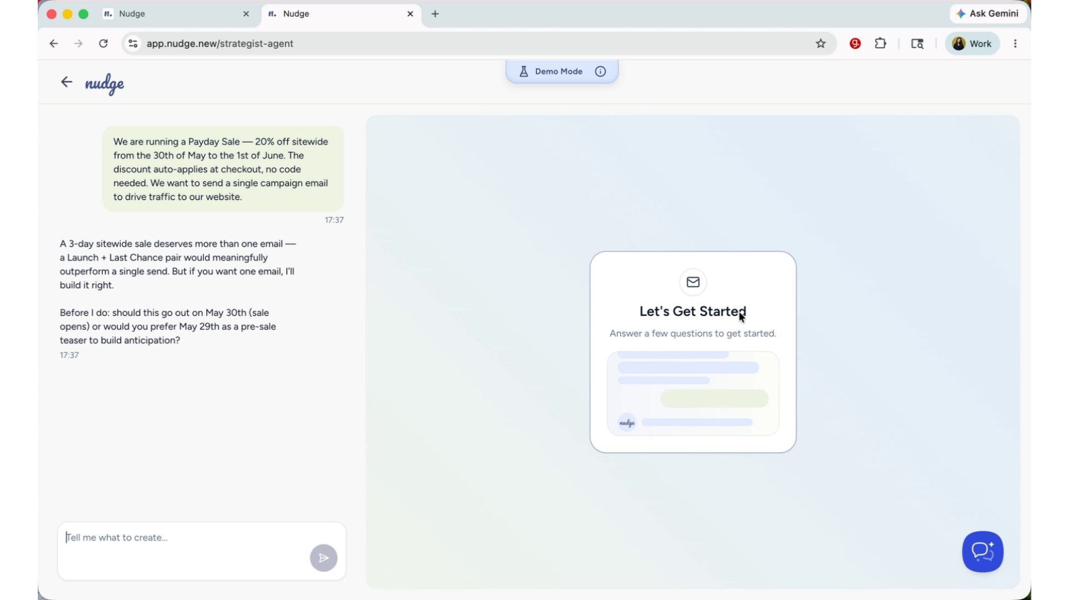Open a new browser tab

435,14
